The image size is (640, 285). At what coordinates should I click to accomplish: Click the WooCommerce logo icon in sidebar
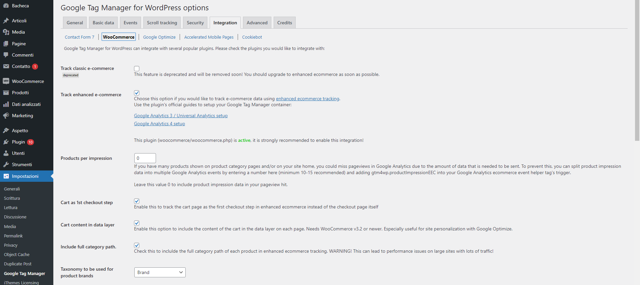point(6,81)
